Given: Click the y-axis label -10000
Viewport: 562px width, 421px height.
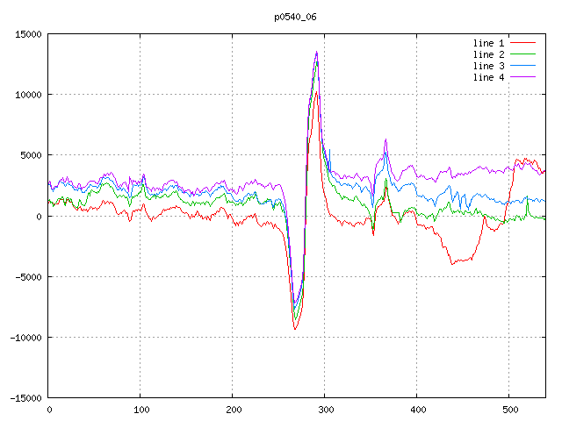Looking at the screenshot, I should click(25, 338).
